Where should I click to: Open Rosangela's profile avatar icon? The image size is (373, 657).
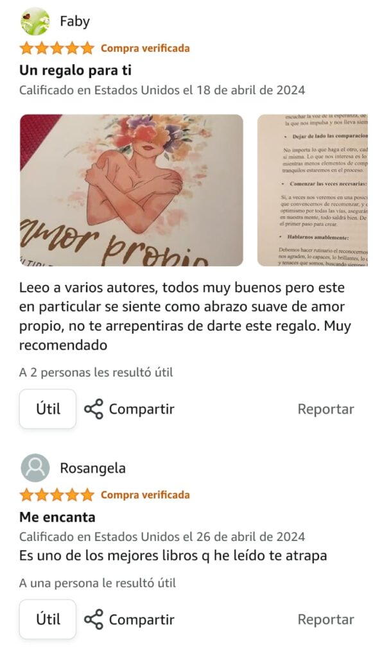click(35, 468)
